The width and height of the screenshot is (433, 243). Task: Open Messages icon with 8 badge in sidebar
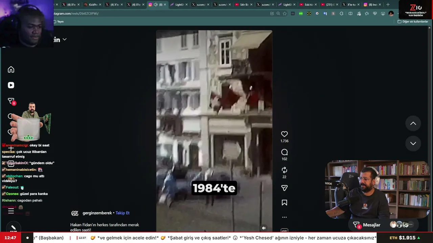point(11,101)
